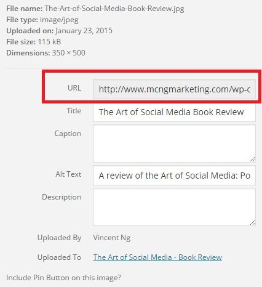The image size is (262, 287).
Task: Grab the Caption textarea resize handle
Action: (253, 160)
